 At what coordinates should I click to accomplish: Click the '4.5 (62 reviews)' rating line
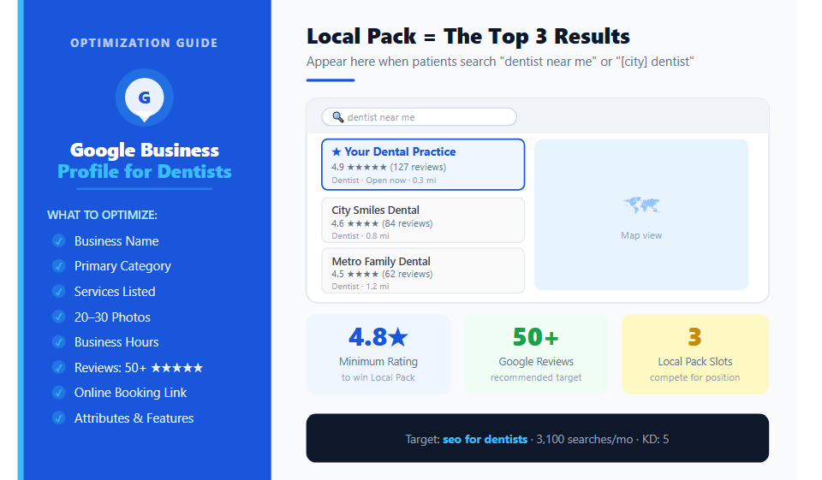pyautogui.click(x=382, y=274)
